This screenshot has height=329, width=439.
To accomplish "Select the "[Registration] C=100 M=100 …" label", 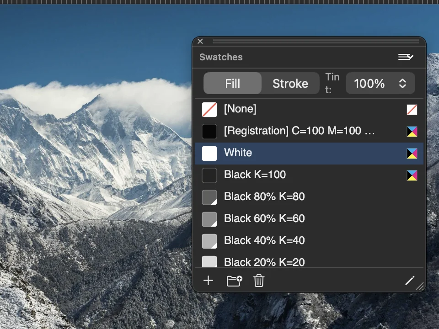I will pos(299,131).
